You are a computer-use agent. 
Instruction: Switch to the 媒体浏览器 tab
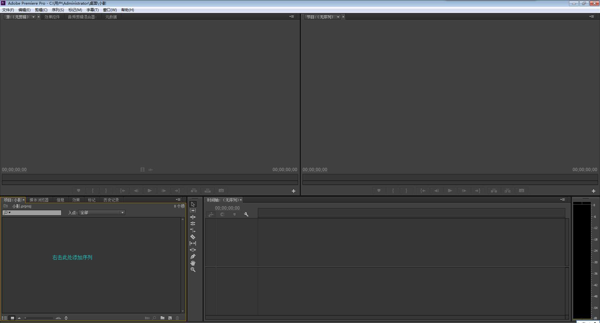point(39,200)
